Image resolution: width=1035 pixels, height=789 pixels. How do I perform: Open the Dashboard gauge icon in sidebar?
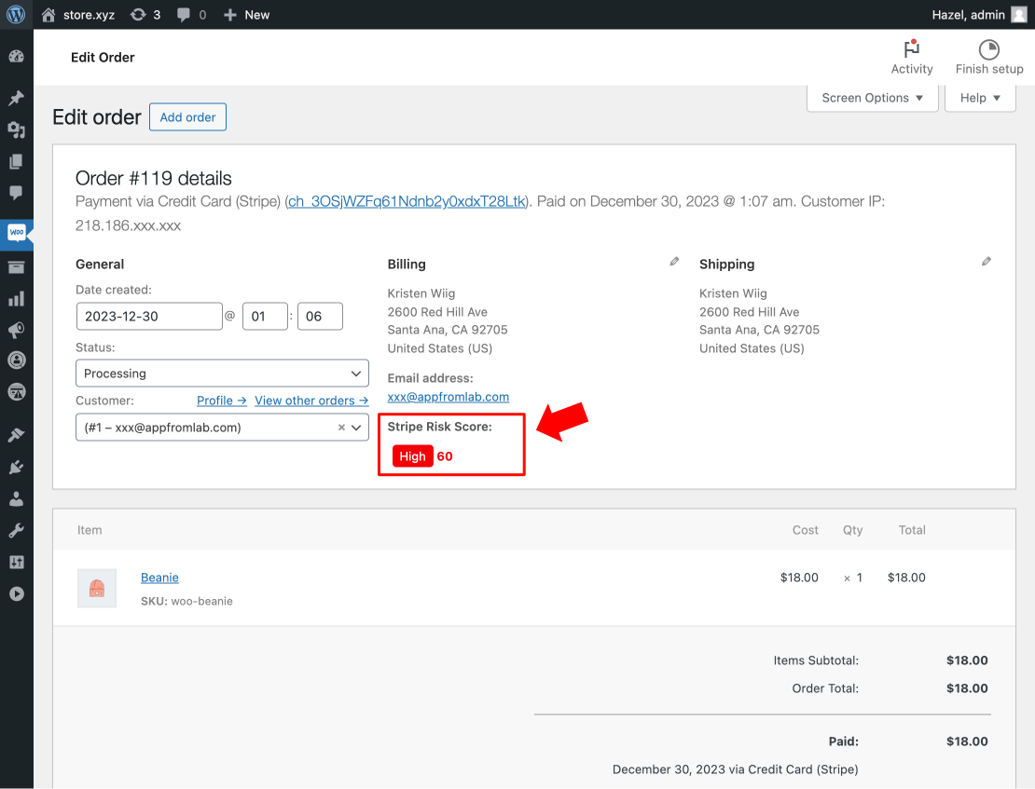point(17,57)
